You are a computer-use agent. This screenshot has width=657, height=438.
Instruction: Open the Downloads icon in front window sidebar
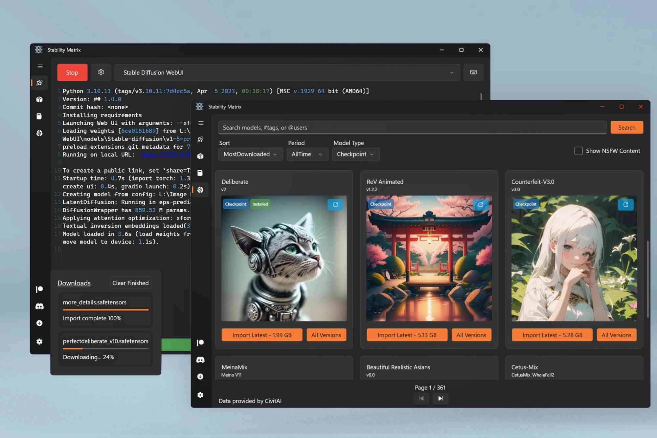click(x=200, y=377)
